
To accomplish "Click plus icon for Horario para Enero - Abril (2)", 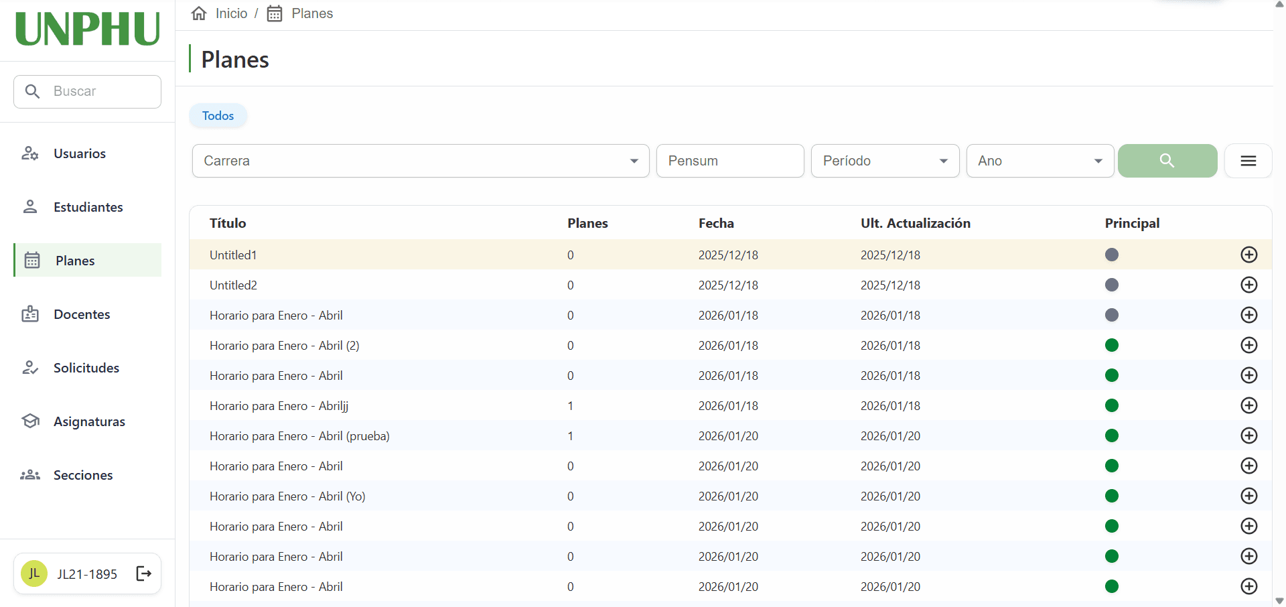I will (1249, 345).
